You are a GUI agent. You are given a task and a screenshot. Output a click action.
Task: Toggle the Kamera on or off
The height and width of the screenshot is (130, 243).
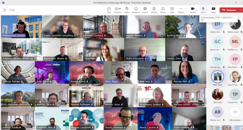point(193,10)
